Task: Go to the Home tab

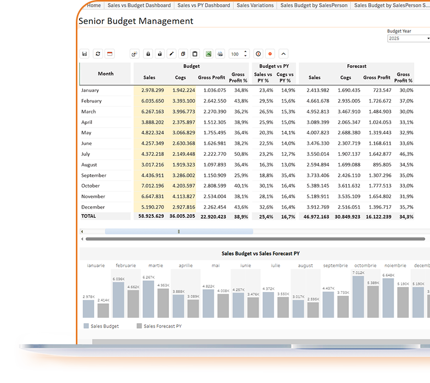Action: pyautogui.click(x=94, y=5)
